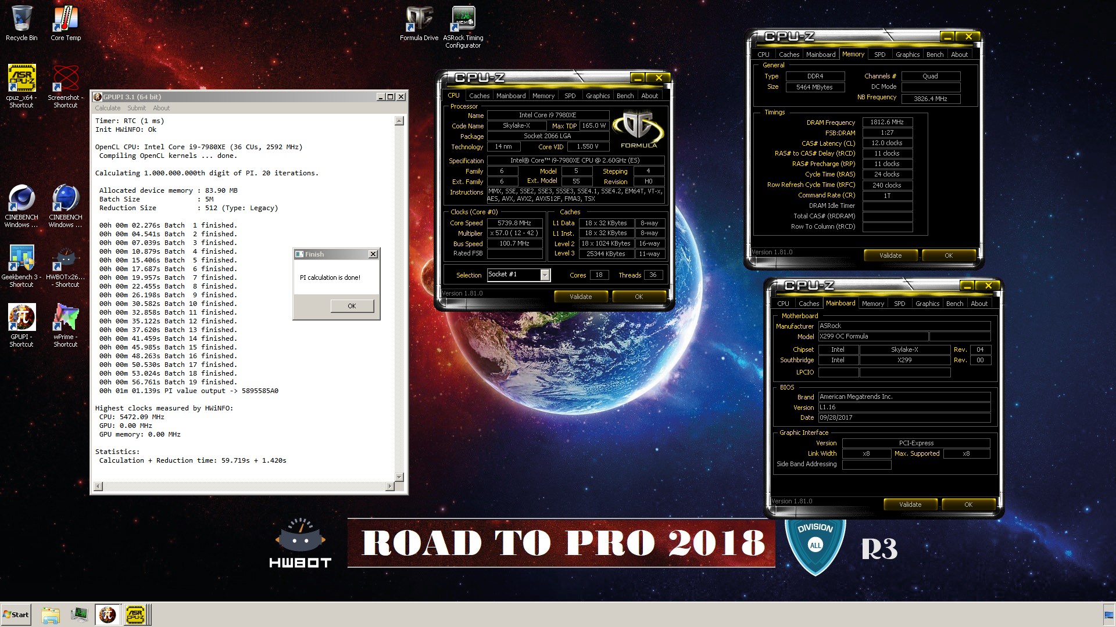Click GPUPI vertical scrollbar down arrow
The height and width of the screenshot is (627, 1116).
[399, 477]
